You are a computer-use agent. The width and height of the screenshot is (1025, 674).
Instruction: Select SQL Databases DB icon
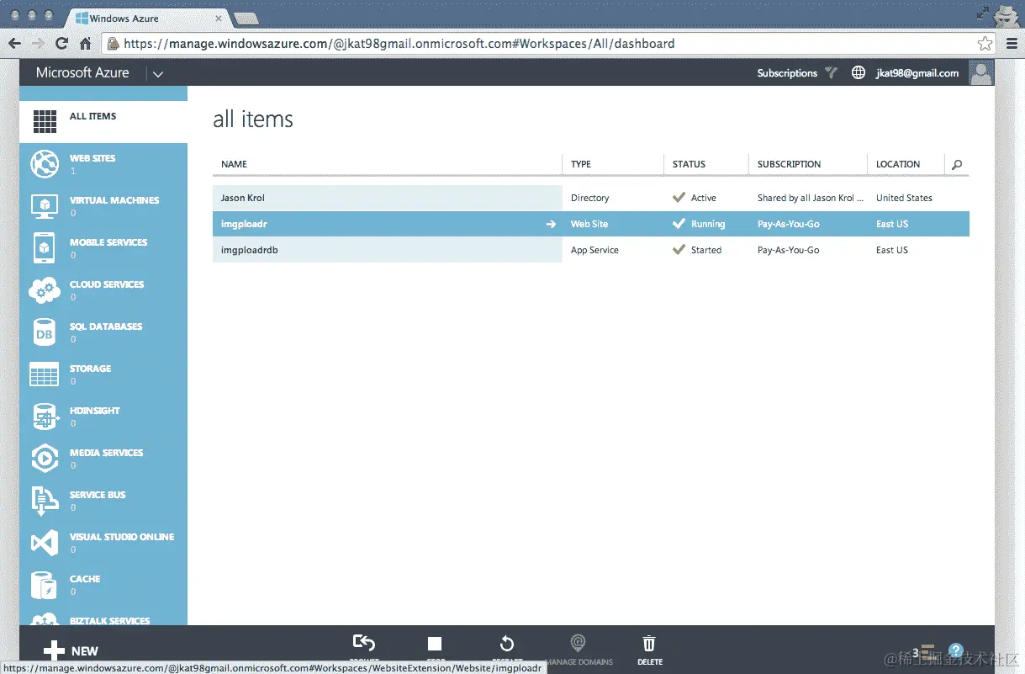coord(45,332)
